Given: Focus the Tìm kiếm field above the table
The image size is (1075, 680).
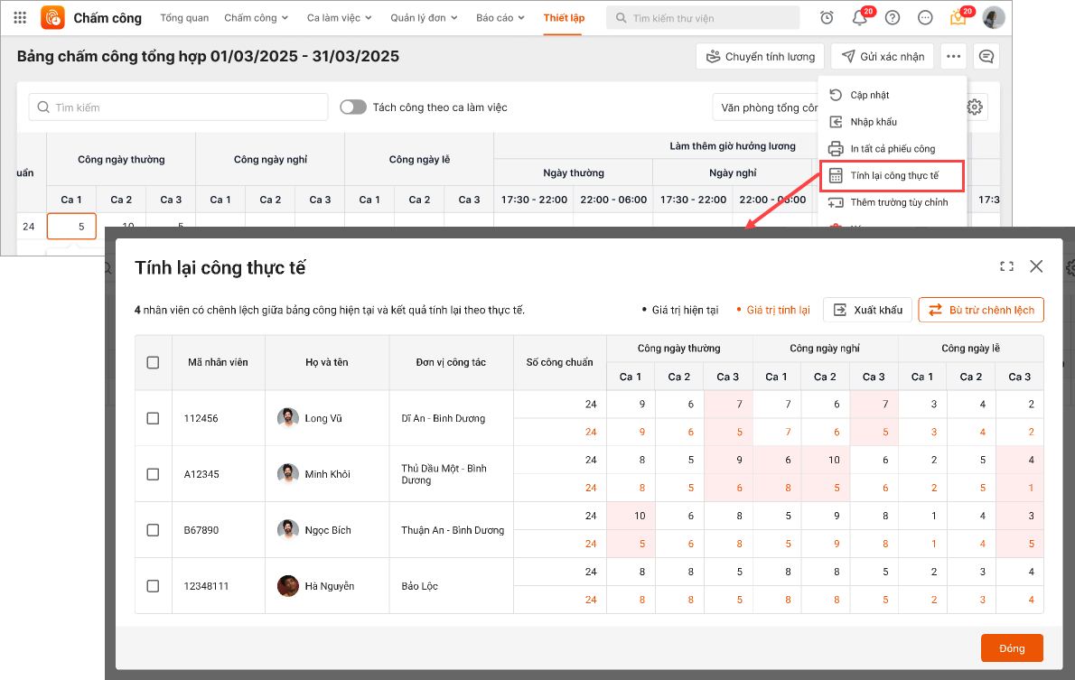Looking at the screenshot, I should (x=178, y=107).
